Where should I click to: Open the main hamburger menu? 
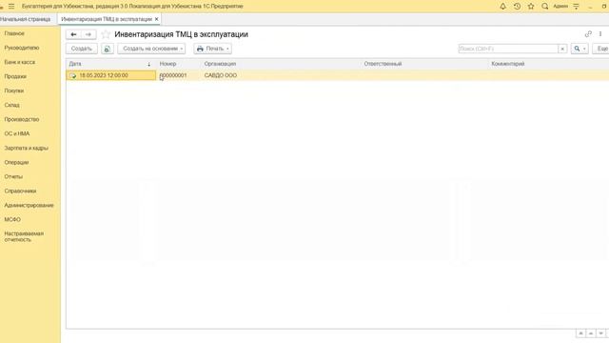click(11, 7)
